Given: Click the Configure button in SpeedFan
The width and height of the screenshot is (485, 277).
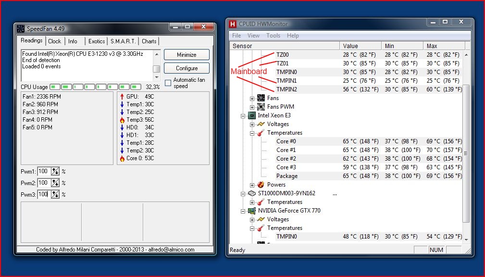Looking at the screenshot, I should click(187, 68).
